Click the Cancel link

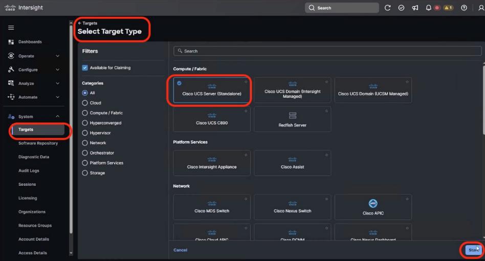click(x=180, y=250)
